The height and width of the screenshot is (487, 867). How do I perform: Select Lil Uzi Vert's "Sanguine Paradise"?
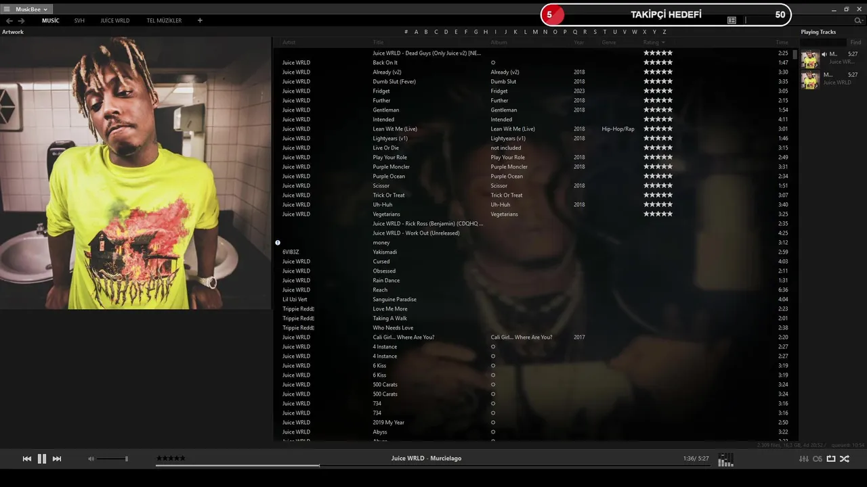[x=394, y=299]
